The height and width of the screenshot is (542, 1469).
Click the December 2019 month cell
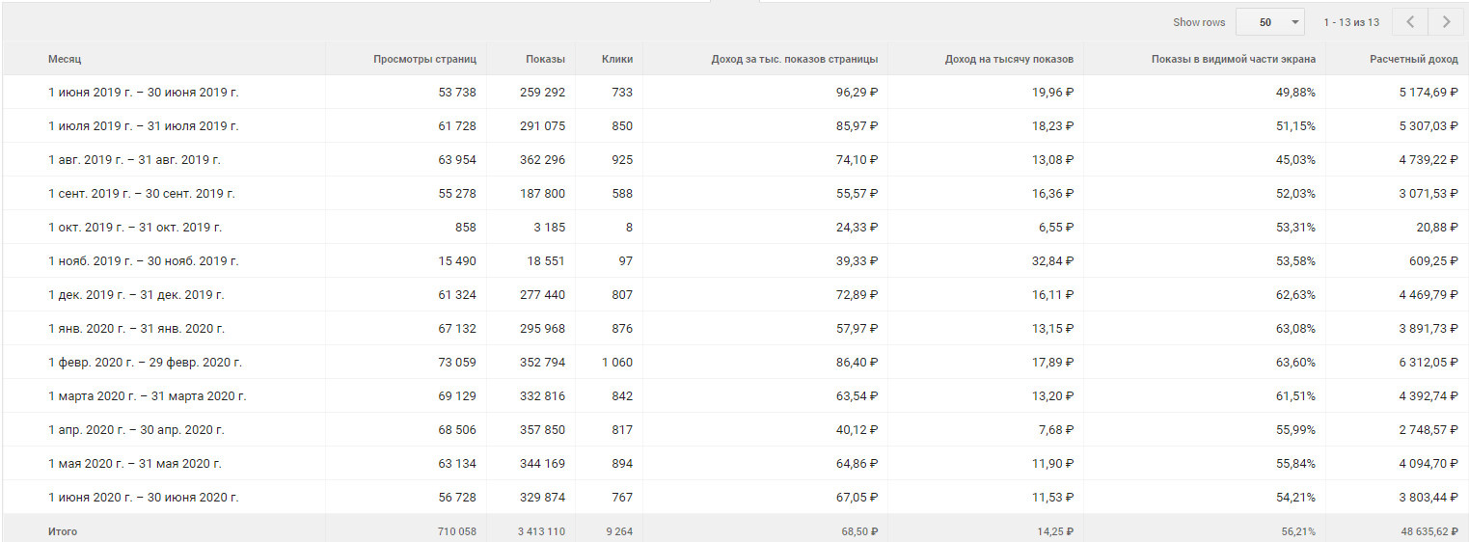point(136,295)
